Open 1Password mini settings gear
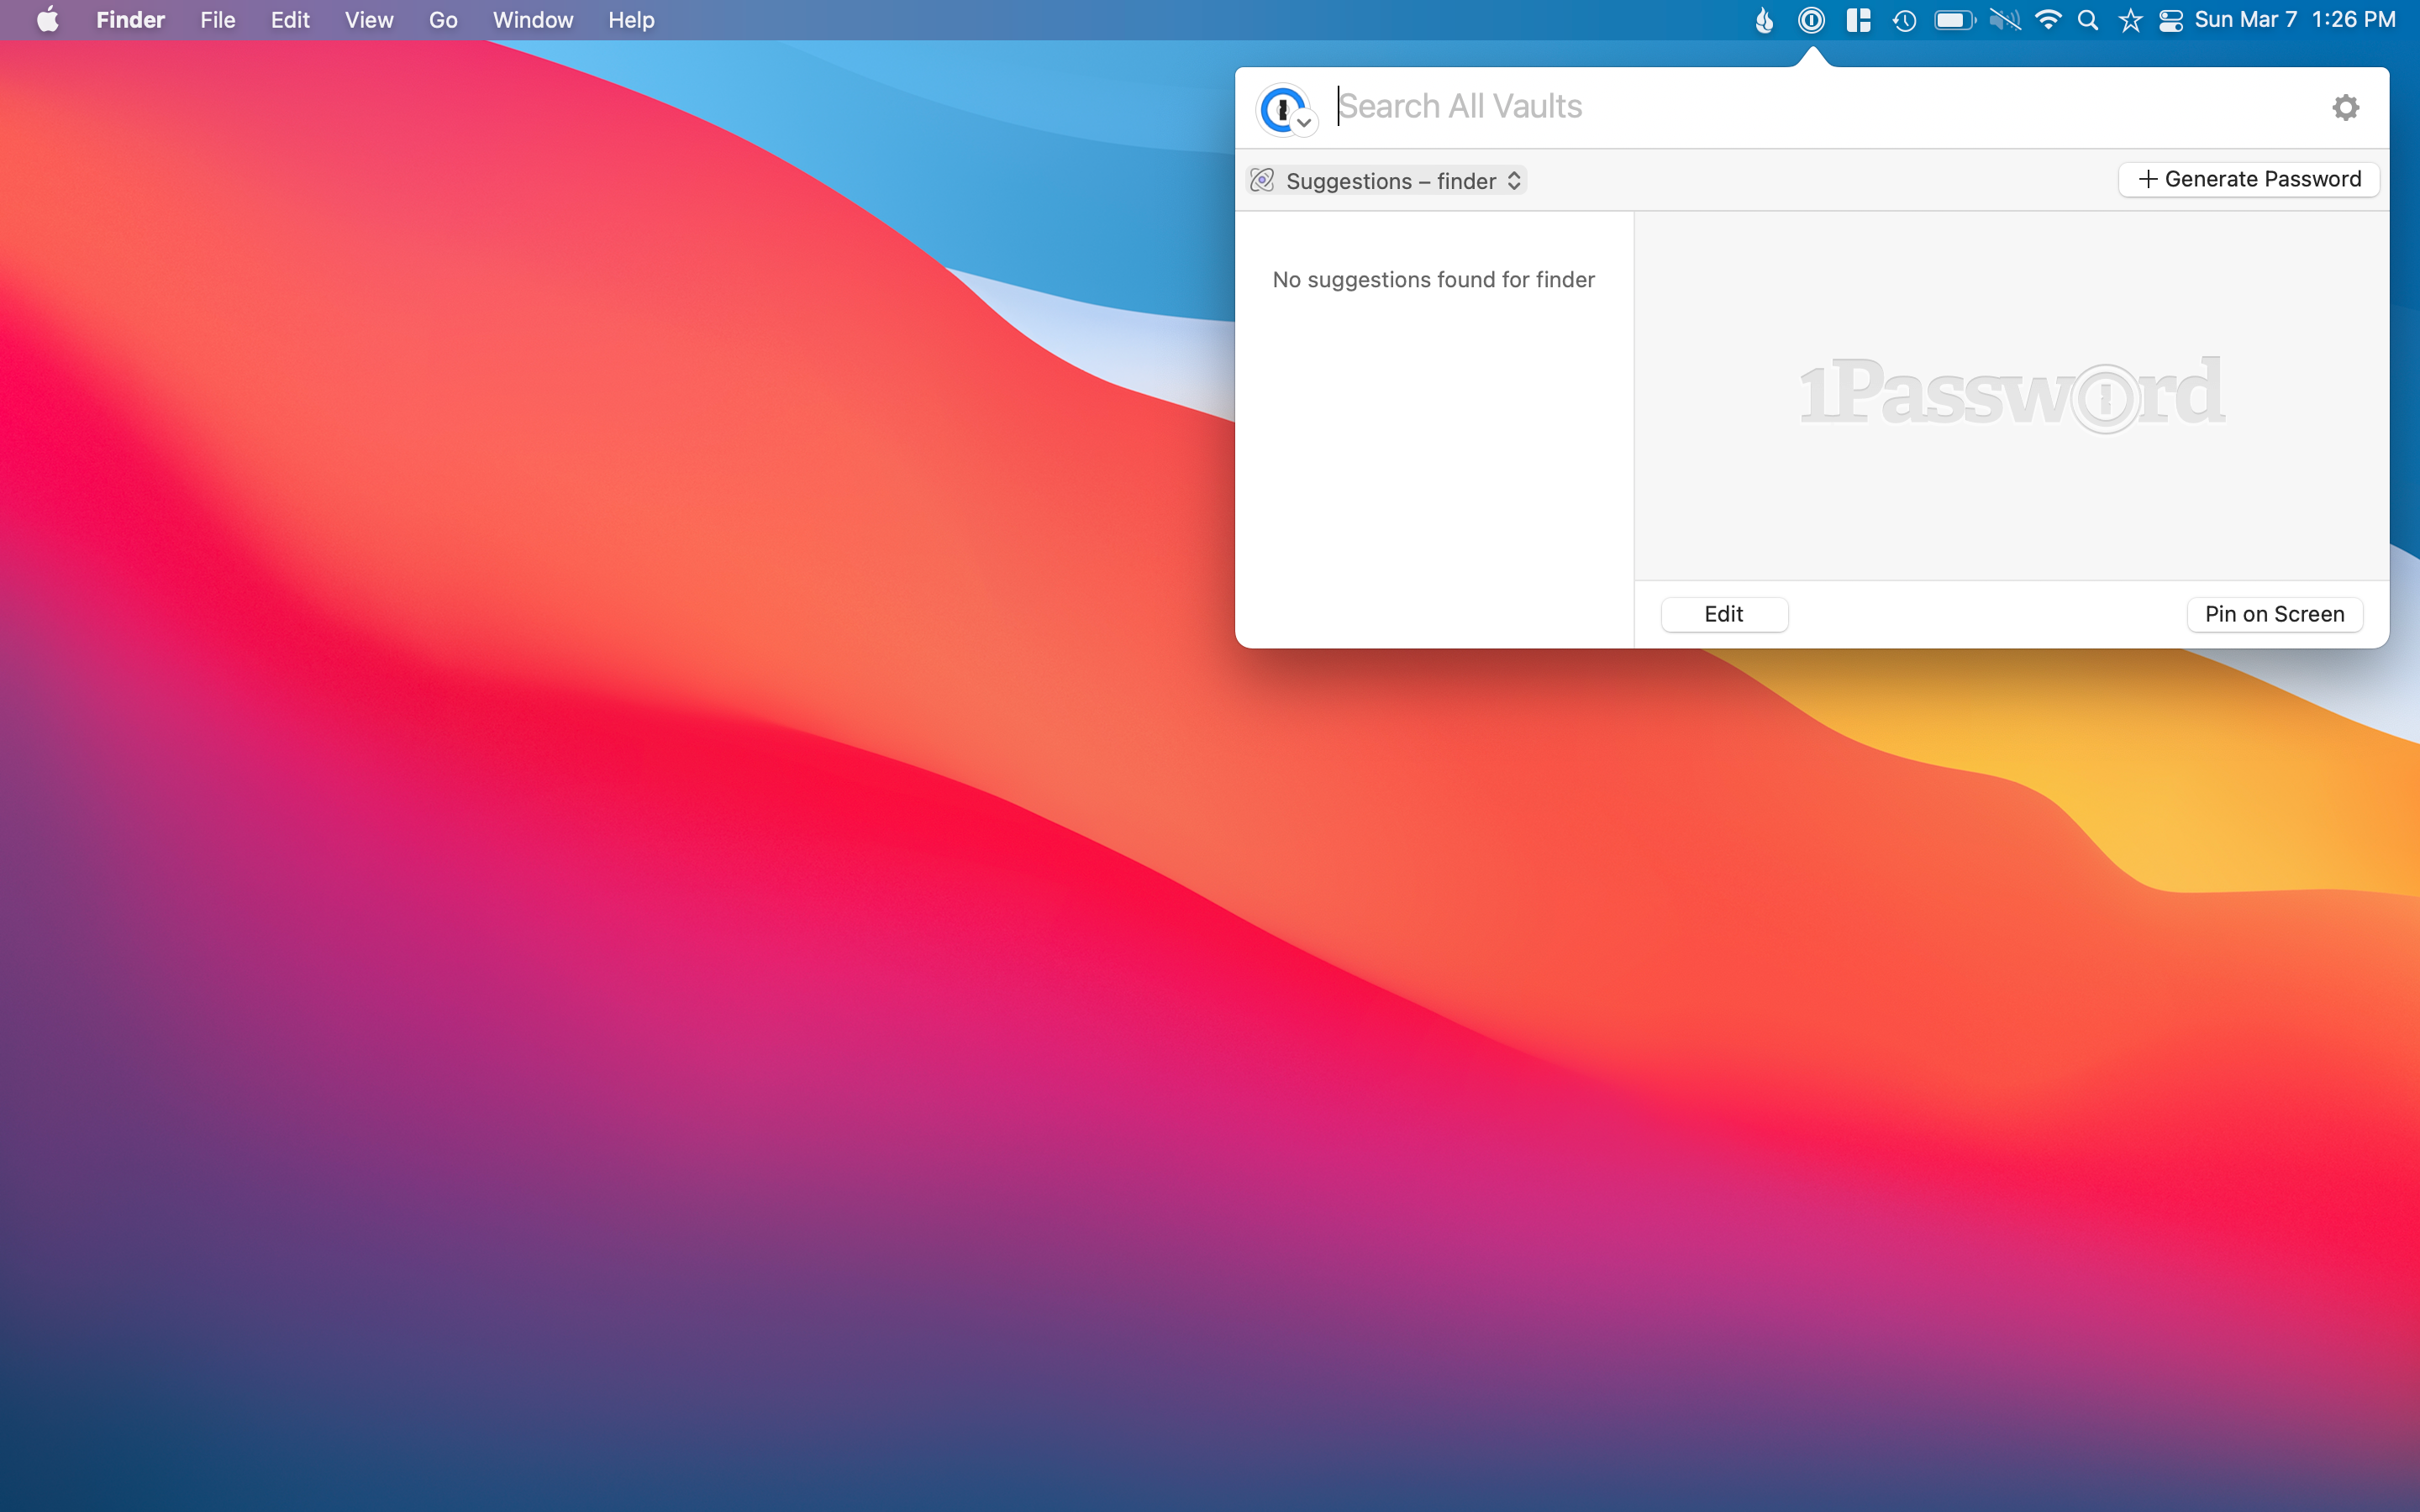2420x1512 pixels. 2345,107
